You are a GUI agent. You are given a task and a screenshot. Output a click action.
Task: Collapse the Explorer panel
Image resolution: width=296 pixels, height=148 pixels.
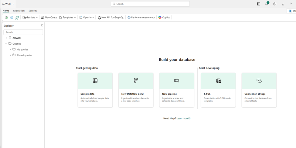[x=42, y=26]
